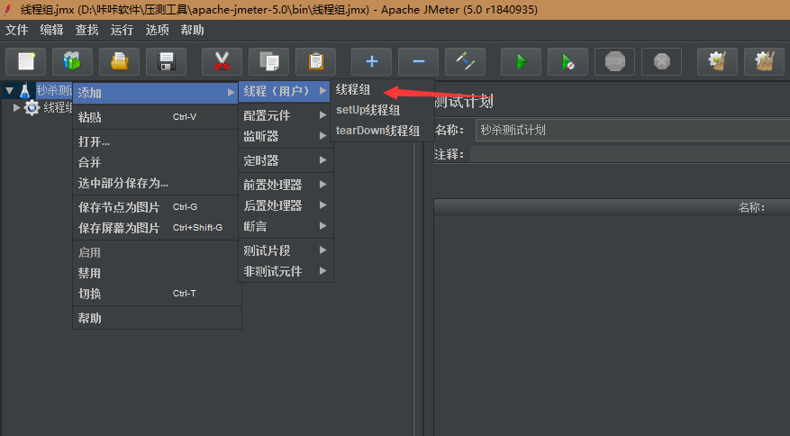The width and height of the screenshot is (790, 436).
Task: Click the Copy toolbar icon
Action: point(268,61)
